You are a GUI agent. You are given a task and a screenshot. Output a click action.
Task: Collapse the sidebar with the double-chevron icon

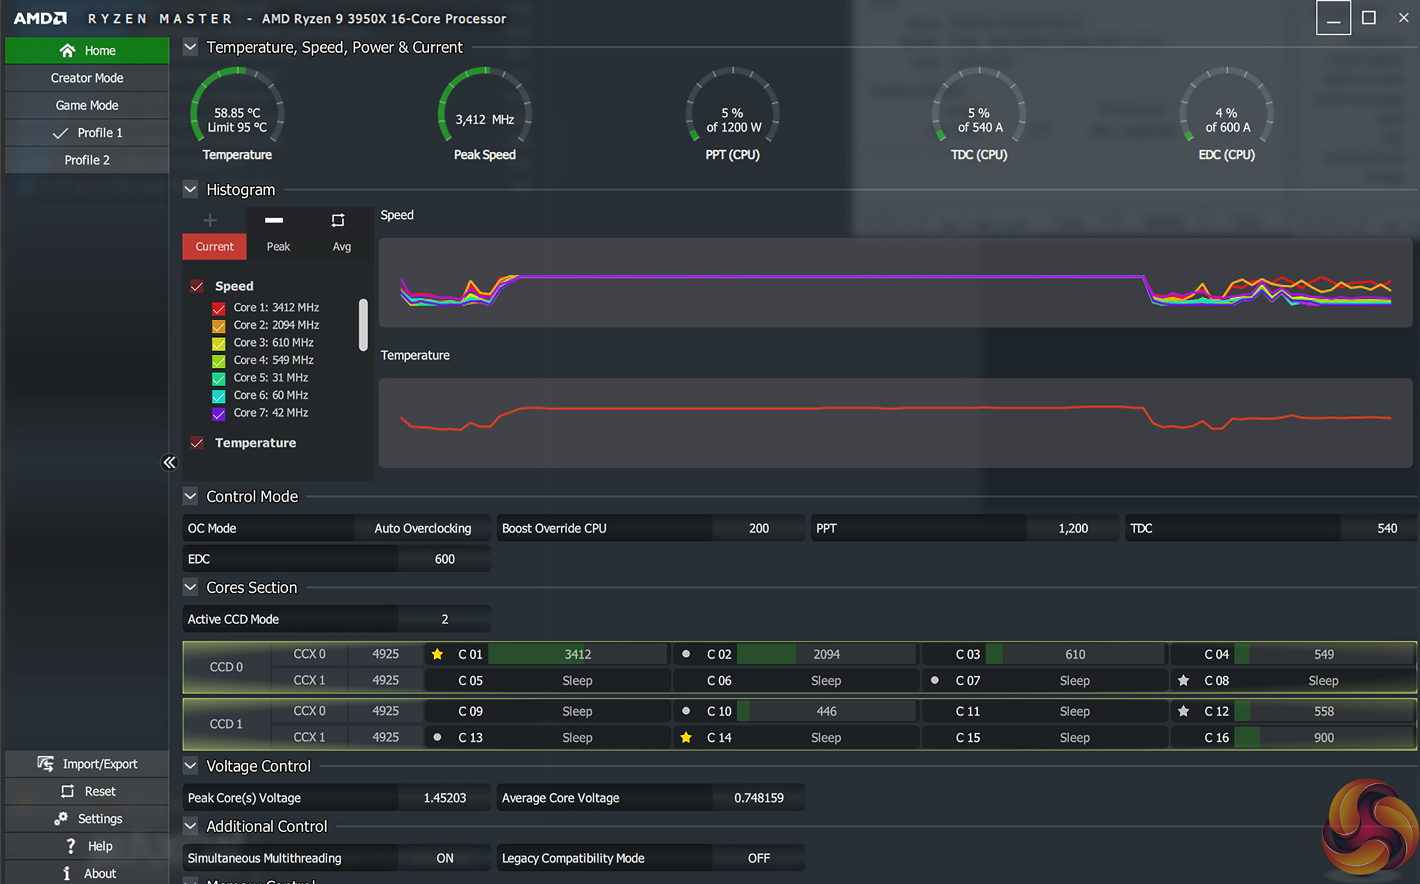(x=169, y=462)
